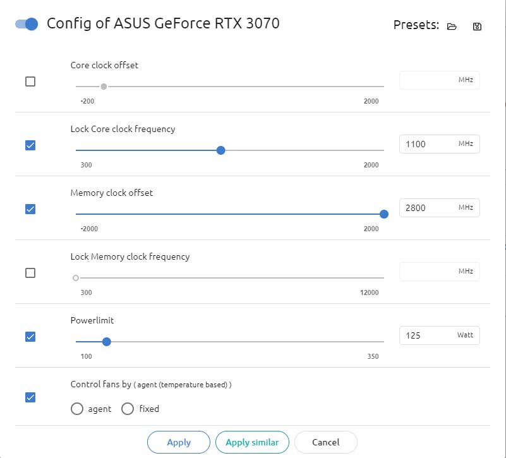The height and width of the screenshot is (458, 506).
Task: Uncheck the Control fans by checkbox
Action: coord(30,397)
